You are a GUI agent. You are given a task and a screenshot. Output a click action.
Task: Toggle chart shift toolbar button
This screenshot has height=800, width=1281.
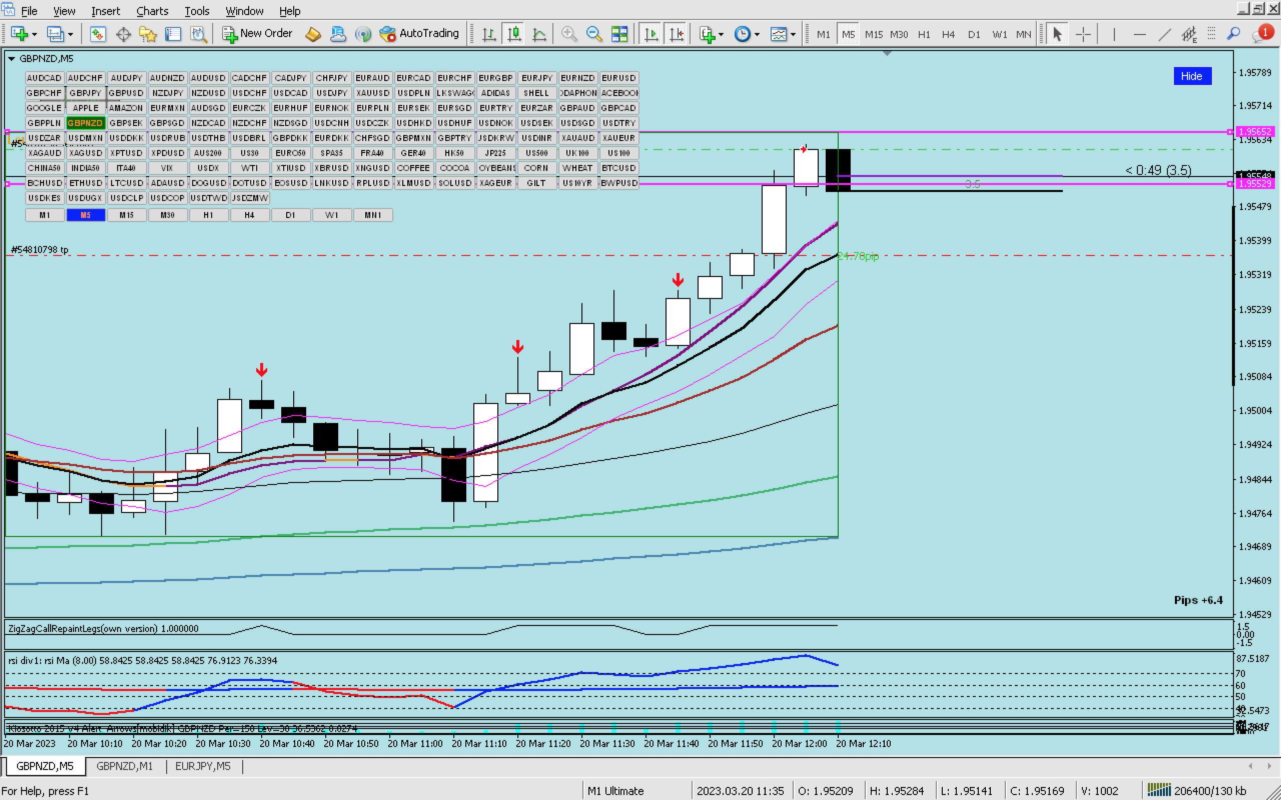point(676,34)
